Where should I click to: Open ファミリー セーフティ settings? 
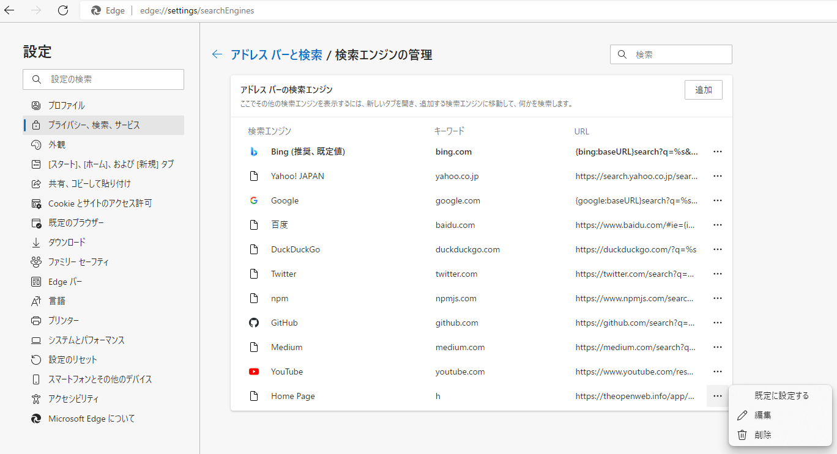click(x=103, y=262)
